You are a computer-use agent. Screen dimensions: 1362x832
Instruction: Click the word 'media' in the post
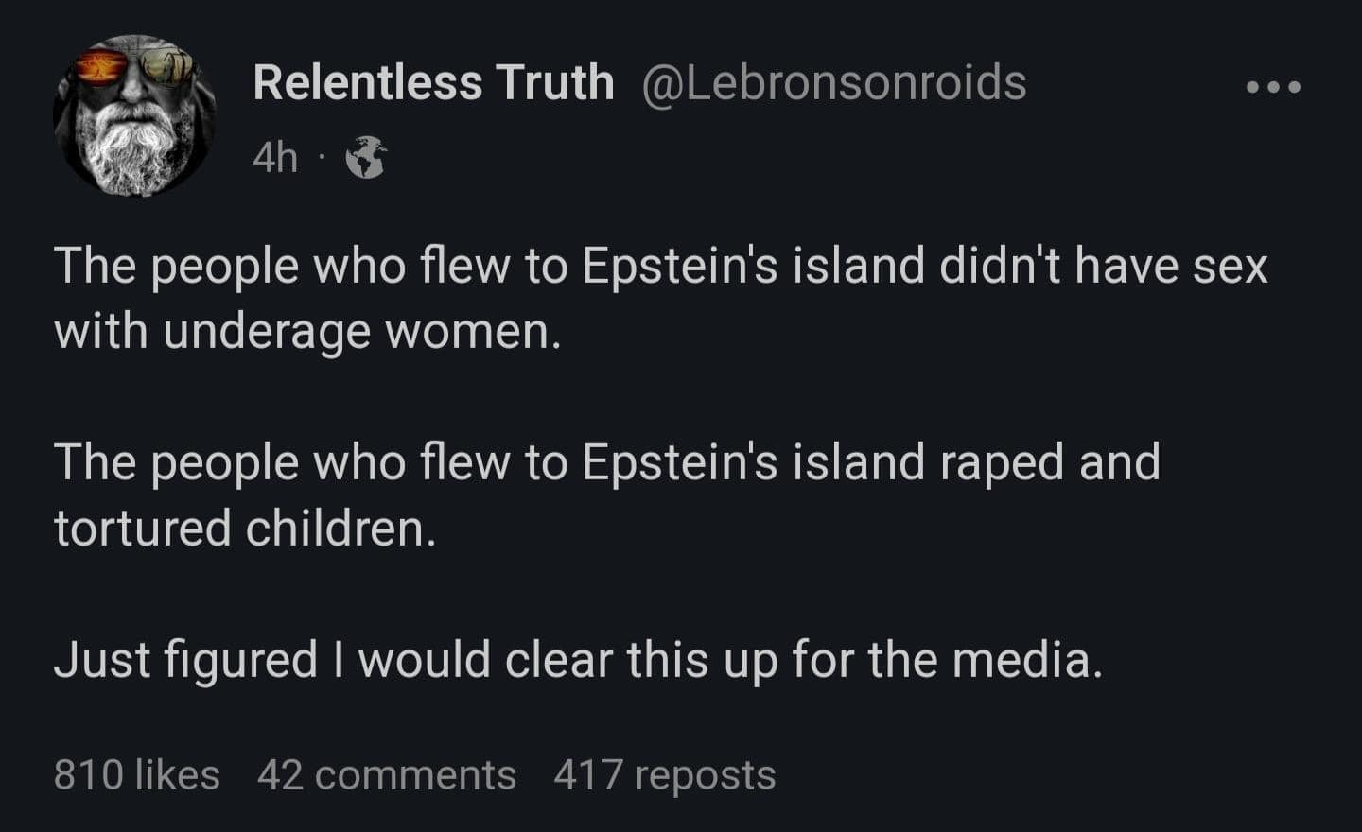[x=1024, y=659]
